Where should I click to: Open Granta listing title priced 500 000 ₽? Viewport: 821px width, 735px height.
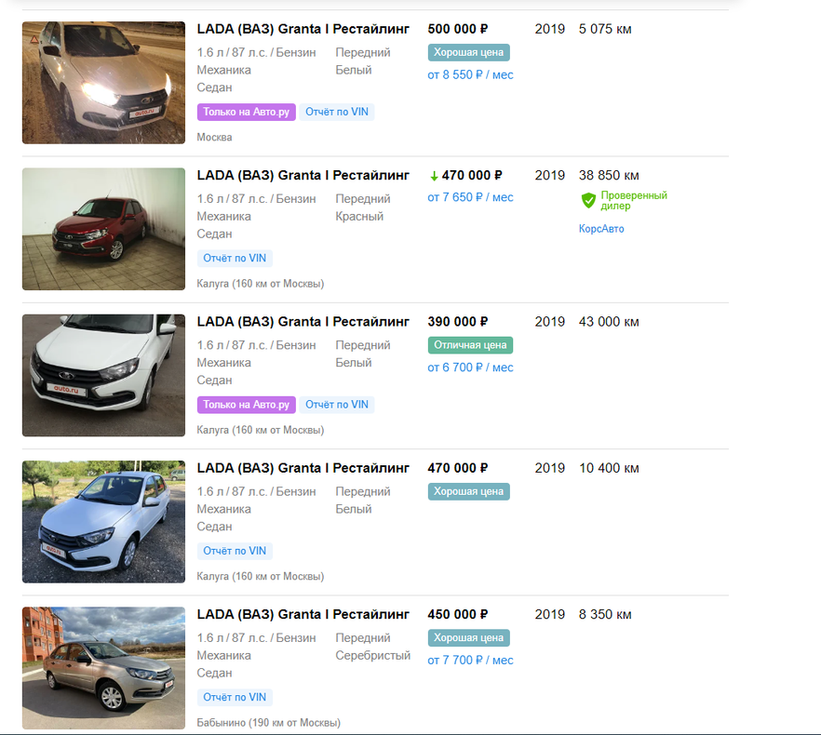(303, 29)
